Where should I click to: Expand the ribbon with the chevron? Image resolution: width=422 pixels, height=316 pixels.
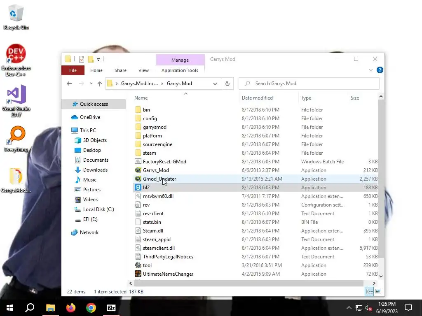[x=370, y=70]
